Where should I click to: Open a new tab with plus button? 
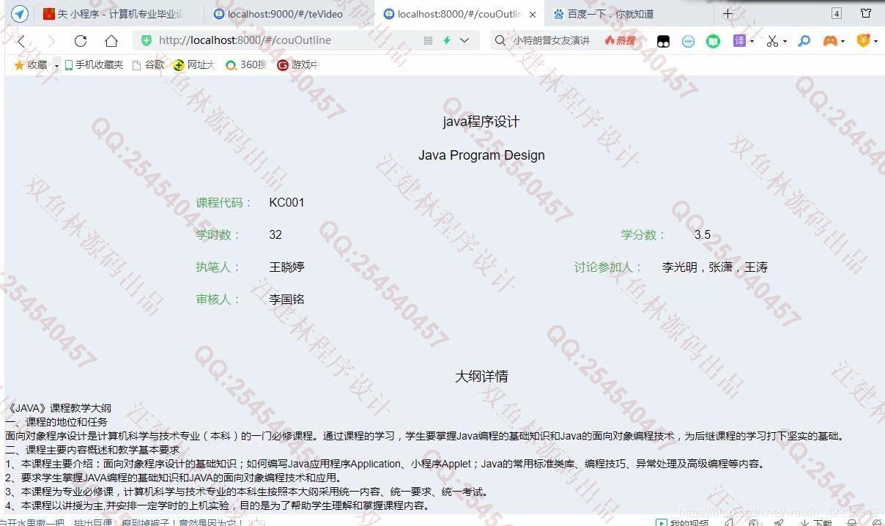[727, 13]
